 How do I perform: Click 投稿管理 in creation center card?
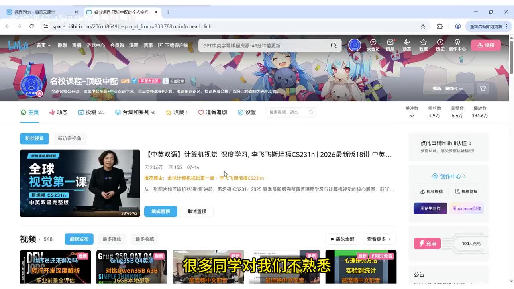466,192
